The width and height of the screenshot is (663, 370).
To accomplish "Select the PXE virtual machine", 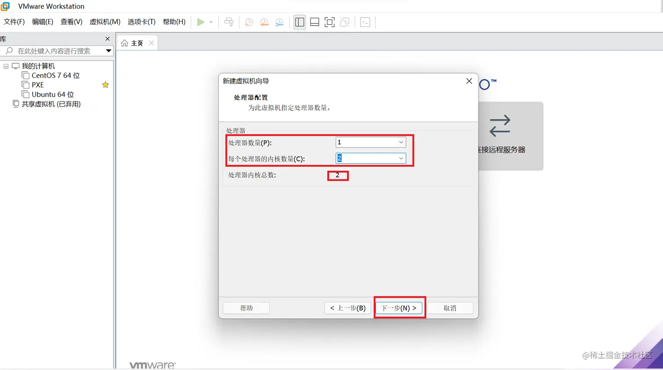I will (38, 85).
